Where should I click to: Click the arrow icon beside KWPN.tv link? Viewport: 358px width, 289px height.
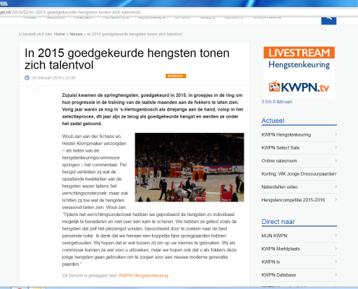pos(336,262)
